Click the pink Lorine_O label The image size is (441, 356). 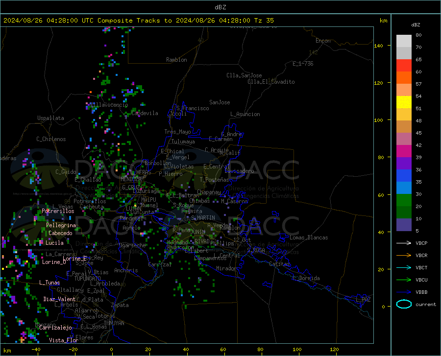54,262
